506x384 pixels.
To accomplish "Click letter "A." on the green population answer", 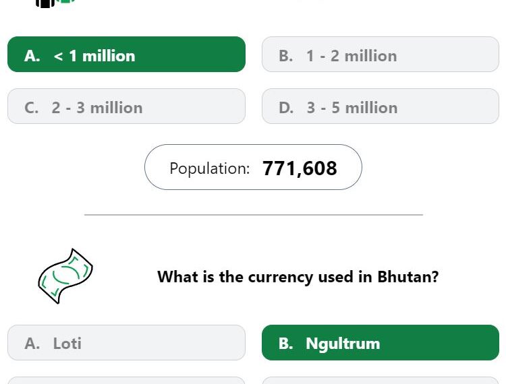I will point(32,56).
